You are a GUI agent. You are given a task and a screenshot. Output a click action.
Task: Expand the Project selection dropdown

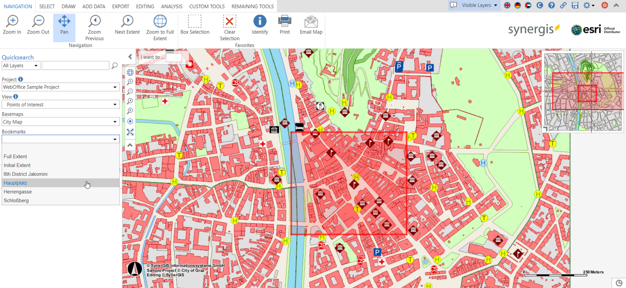pos(115,87)
